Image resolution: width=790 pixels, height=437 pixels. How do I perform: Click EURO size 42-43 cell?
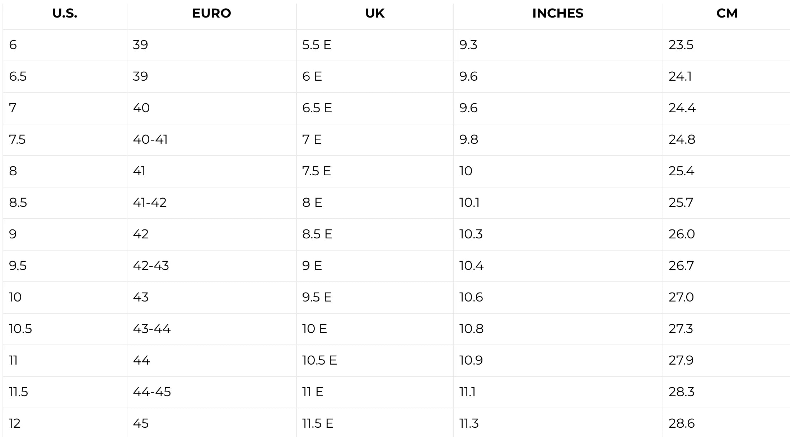151,266
